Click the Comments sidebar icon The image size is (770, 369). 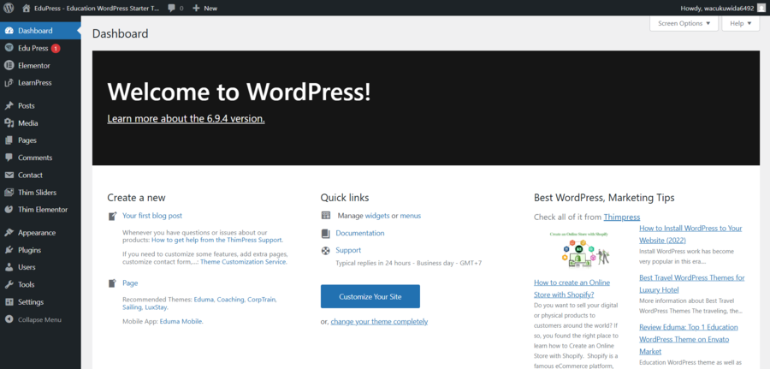point(9,158)
